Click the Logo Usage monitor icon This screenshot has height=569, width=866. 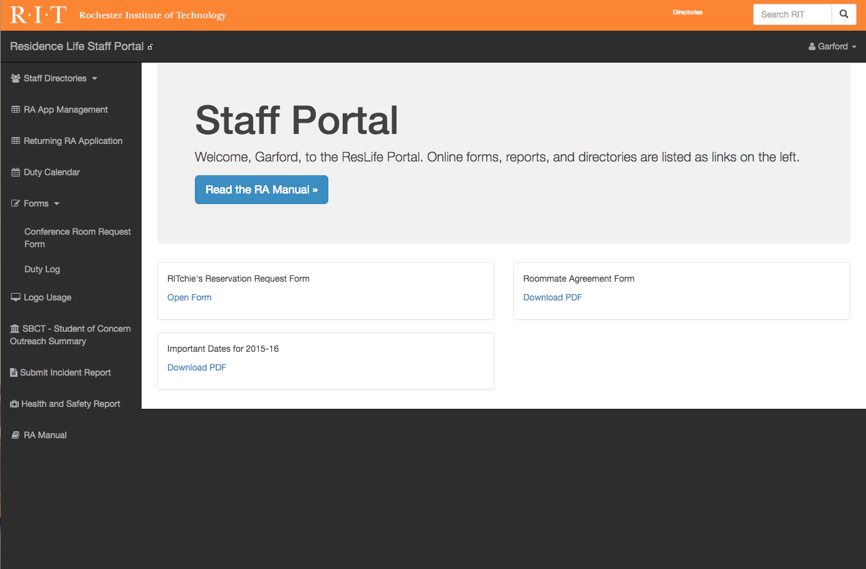coord(16,297)
